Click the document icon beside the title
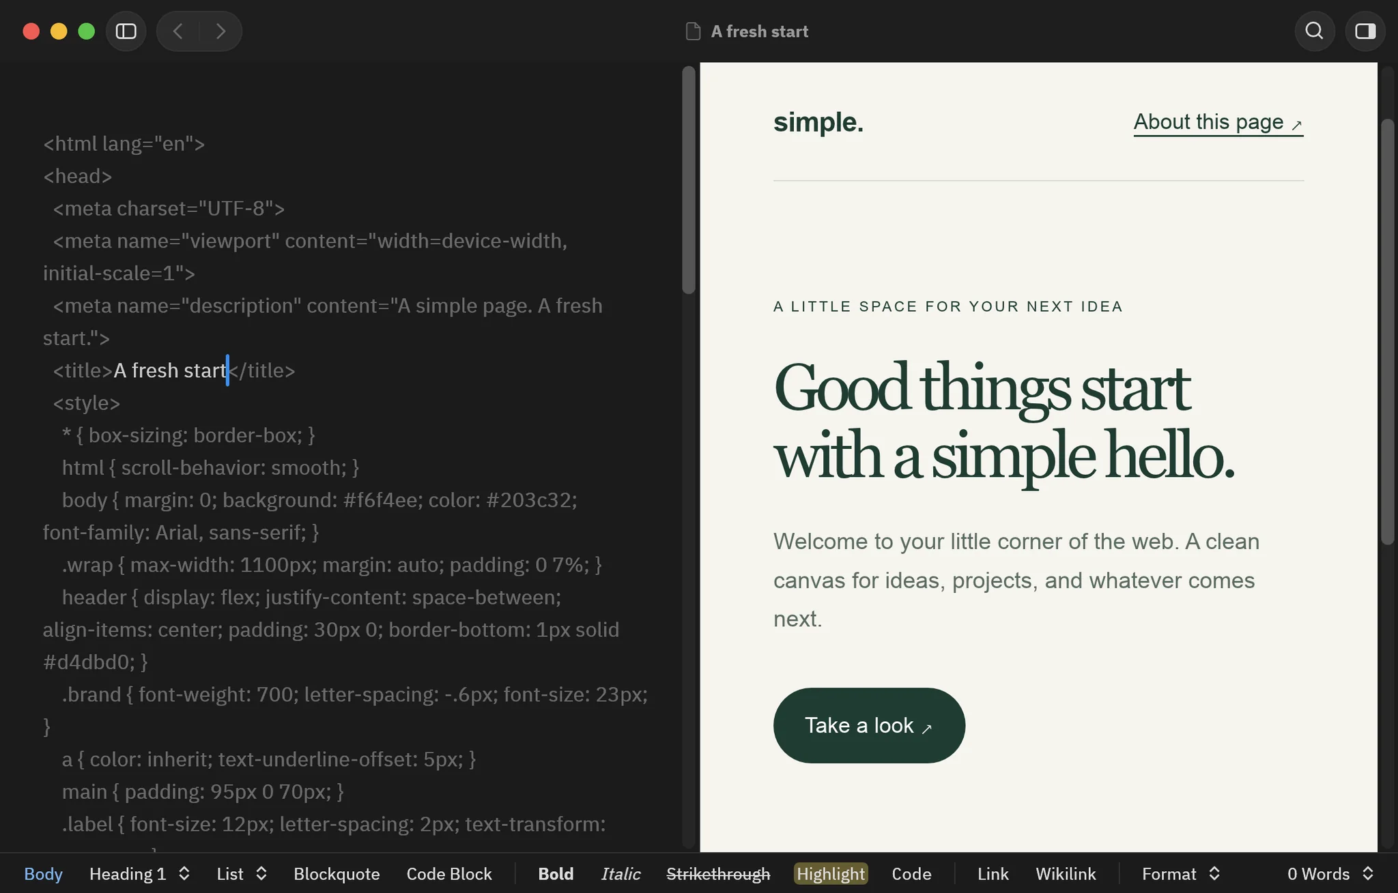The width and height of the screenshot is (1398, 893). [x=693, y=31]
